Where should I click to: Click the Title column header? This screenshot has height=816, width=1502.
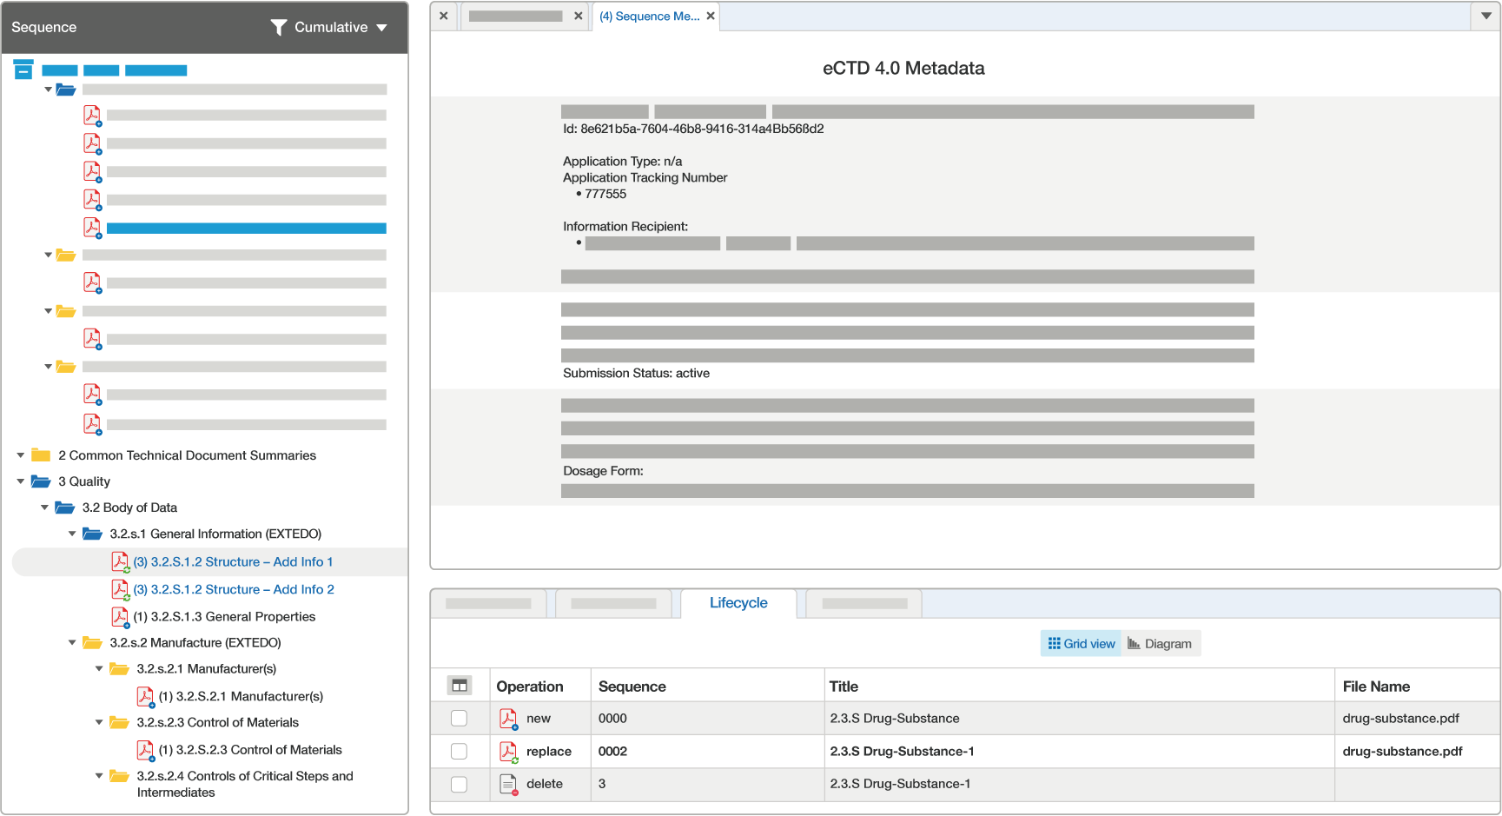tap(844, 687)
